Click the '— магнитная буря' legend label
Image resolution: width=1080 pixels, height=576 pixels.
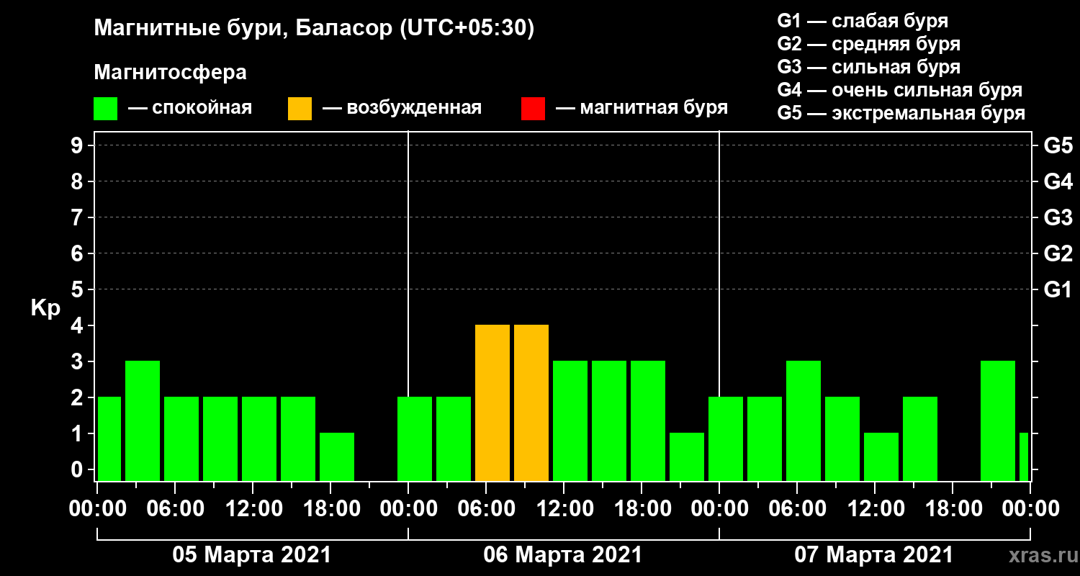pyautogui.click(x=642, y=109)
